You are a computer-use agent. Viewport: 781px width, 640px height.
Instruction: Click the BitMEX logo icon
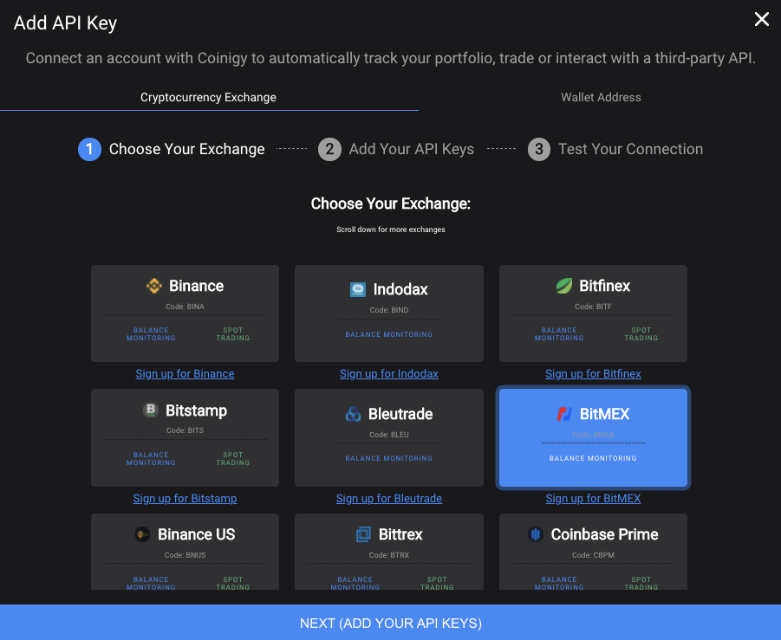[x=564, y=414]
